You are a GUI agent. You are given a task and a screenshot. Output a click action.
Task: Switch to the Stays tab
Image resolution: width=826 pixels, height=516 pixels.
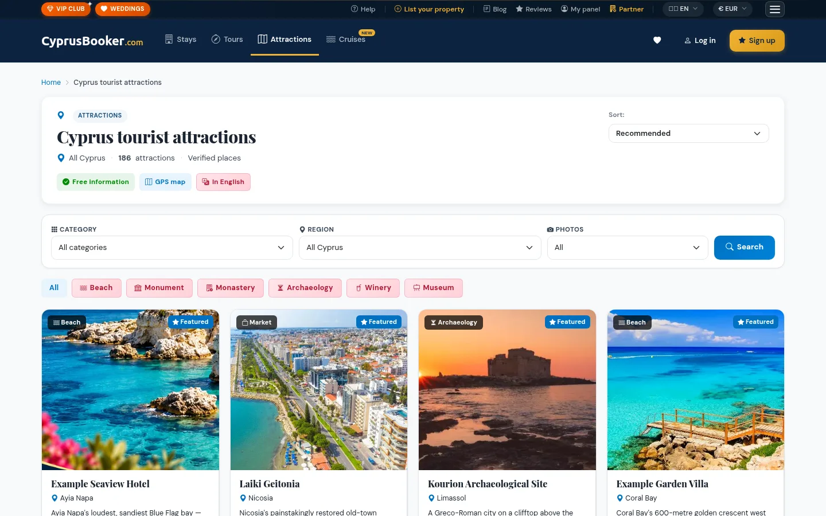pyautogui.click(x=181, y=40)
